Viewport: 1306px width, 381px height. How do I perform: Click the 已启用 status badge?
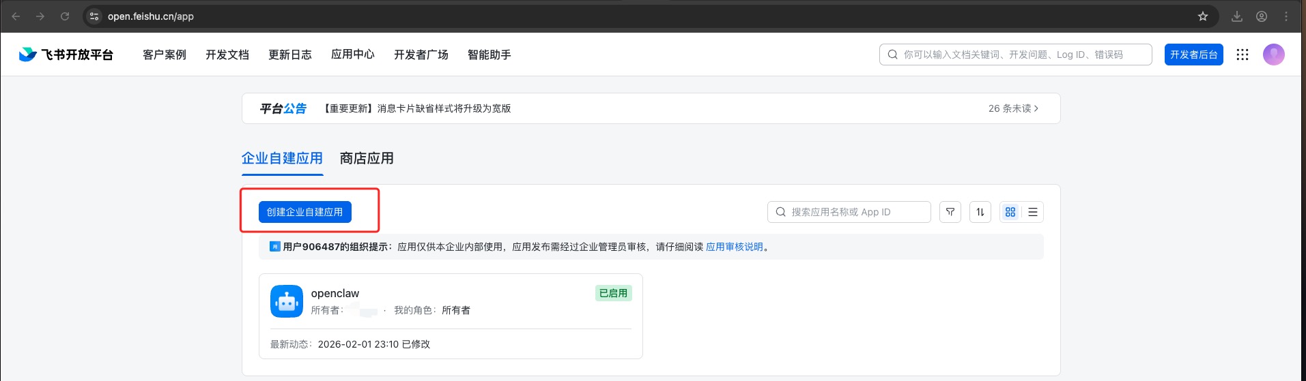(x=613, y=293)
